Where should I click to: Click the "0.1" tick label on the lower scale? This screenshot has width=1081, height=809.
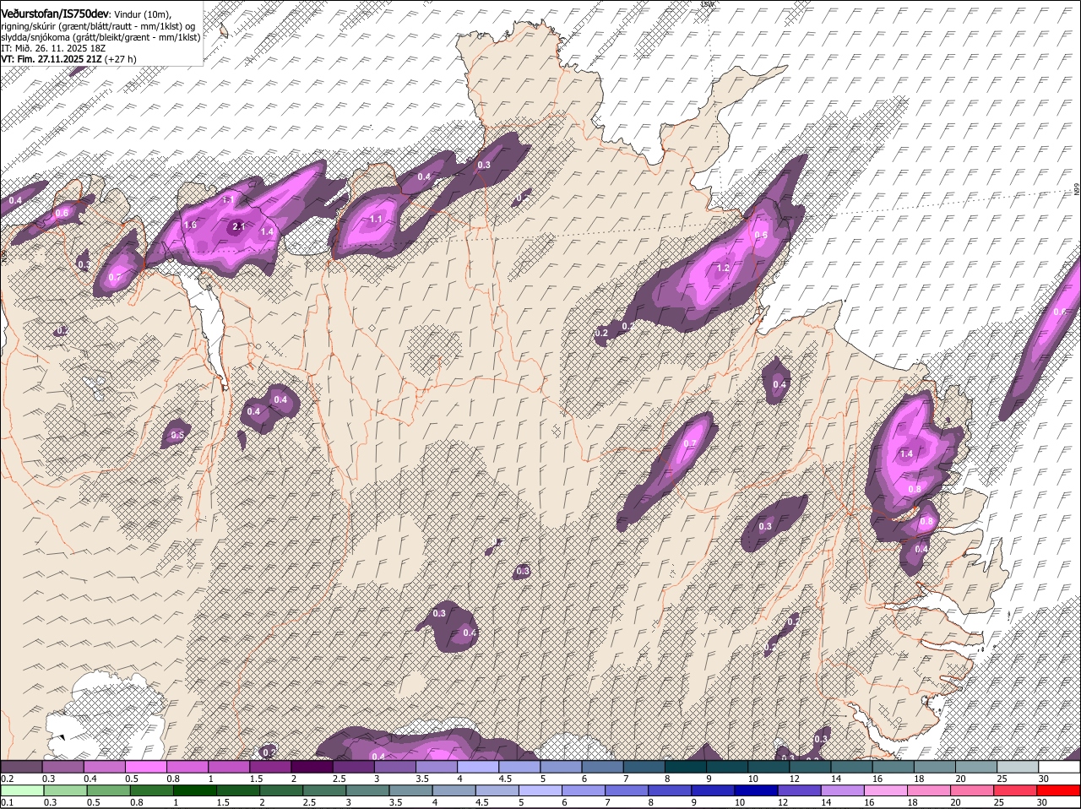[7, 802]
